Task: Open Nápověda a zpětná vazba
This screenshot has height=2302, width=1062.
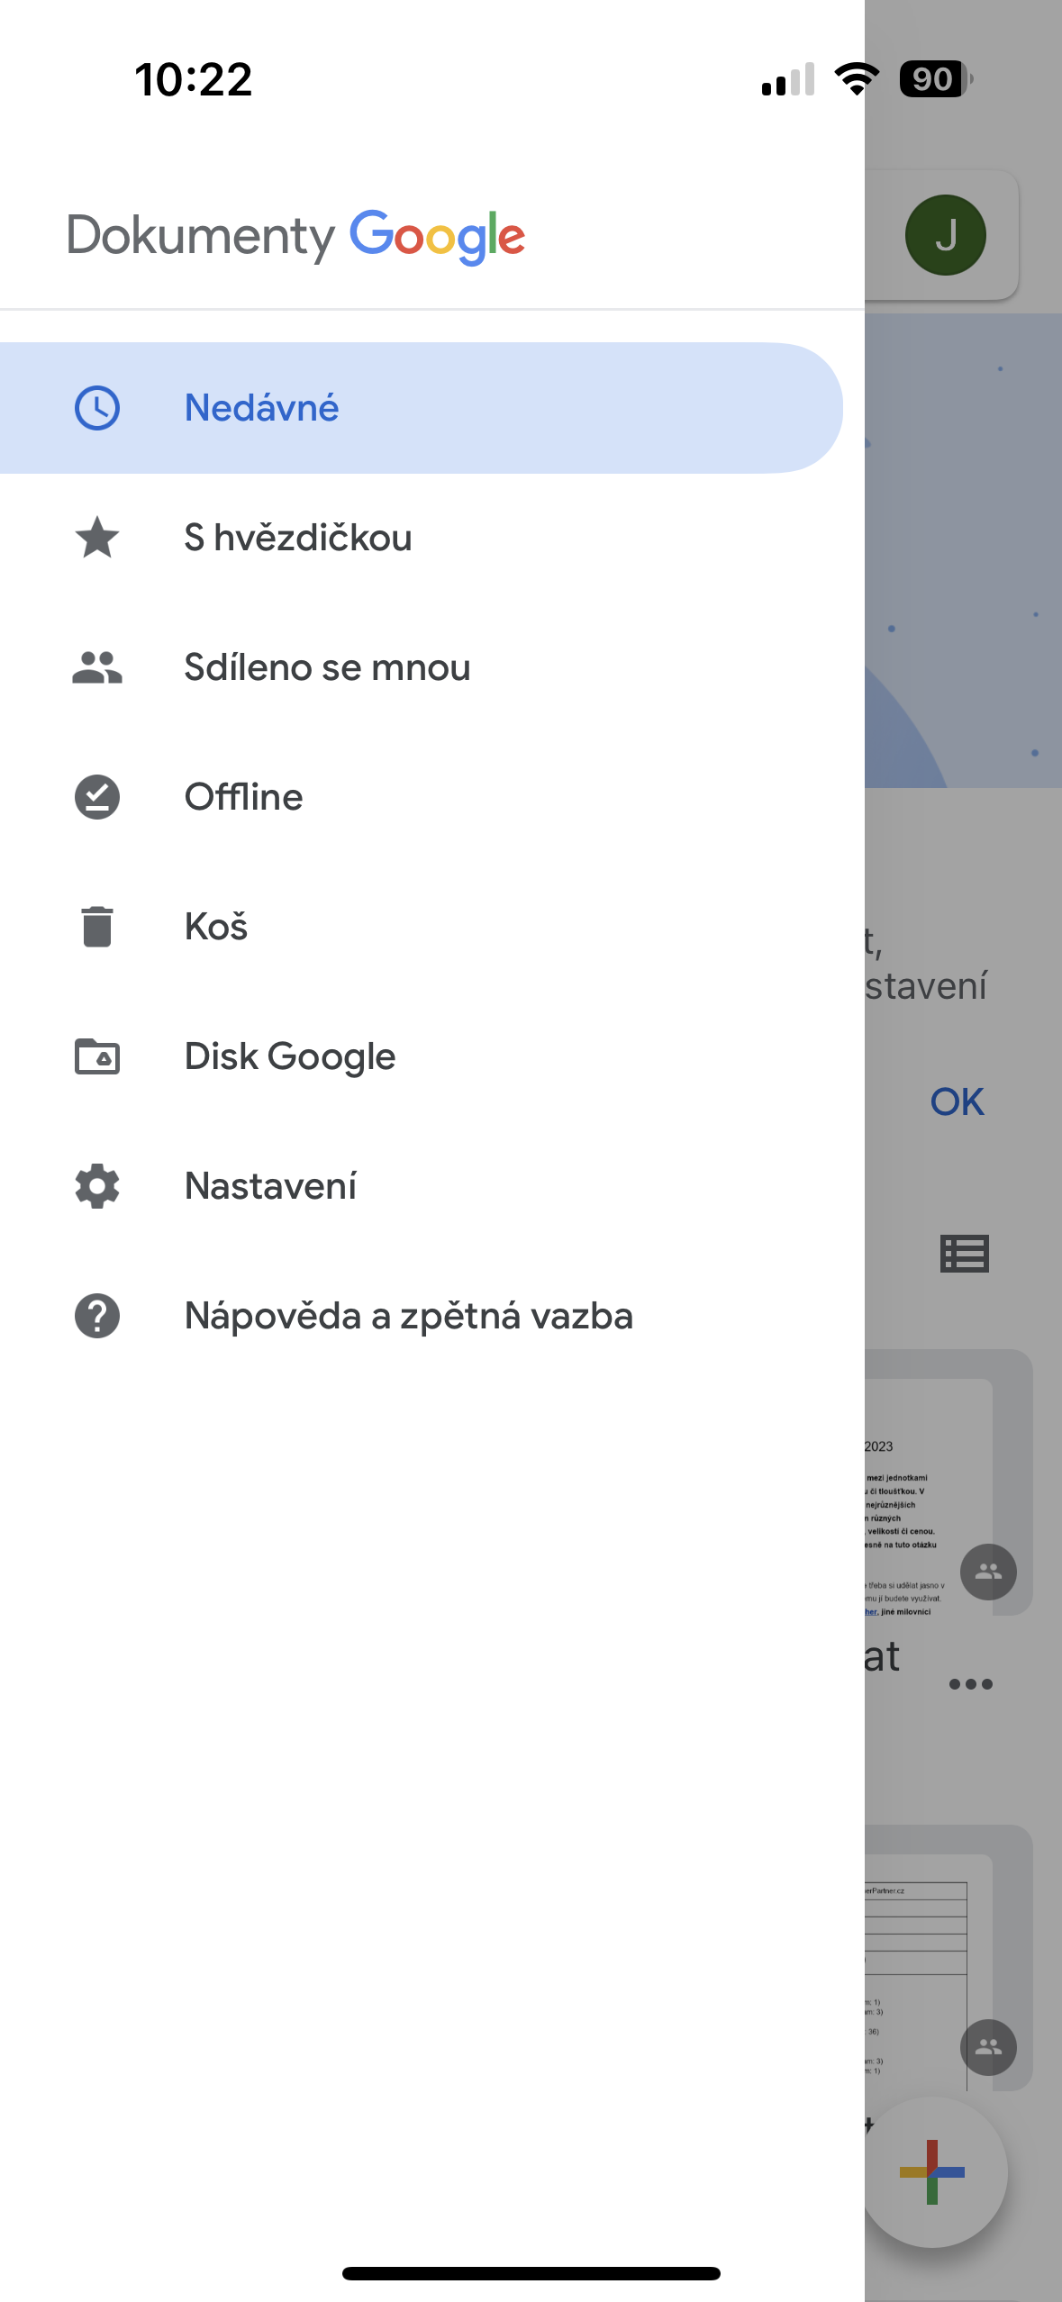Action: click(x=409, y=1316)
